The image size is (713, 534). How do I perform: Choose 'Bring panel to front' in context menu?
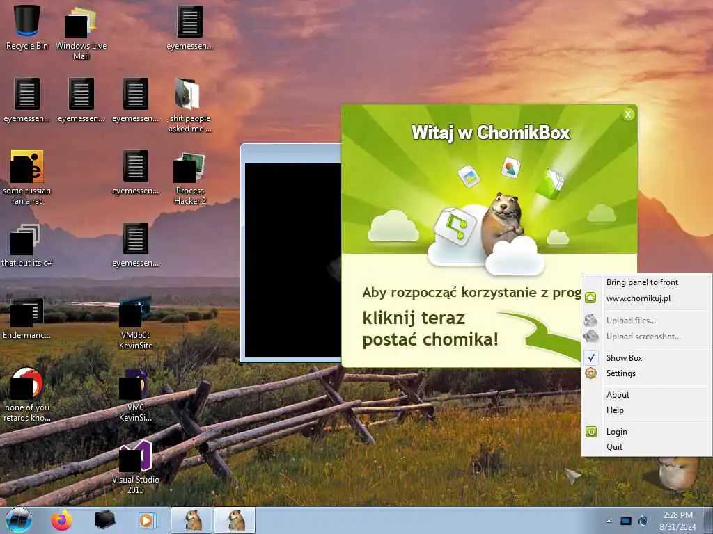pos(646,282)
